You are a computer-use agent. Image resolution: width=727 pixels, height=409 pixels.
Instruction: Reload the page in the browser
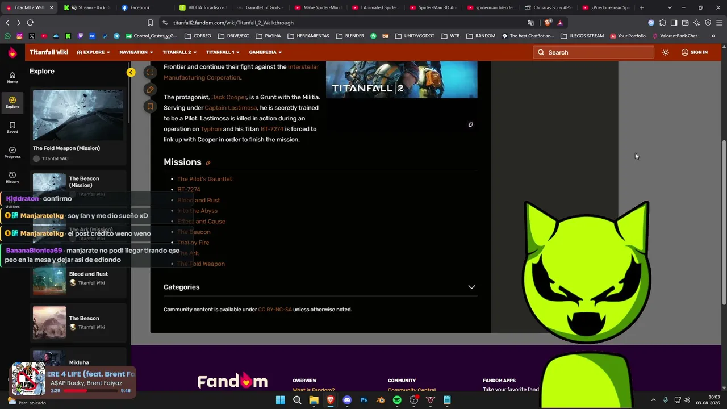click(30, 23)
